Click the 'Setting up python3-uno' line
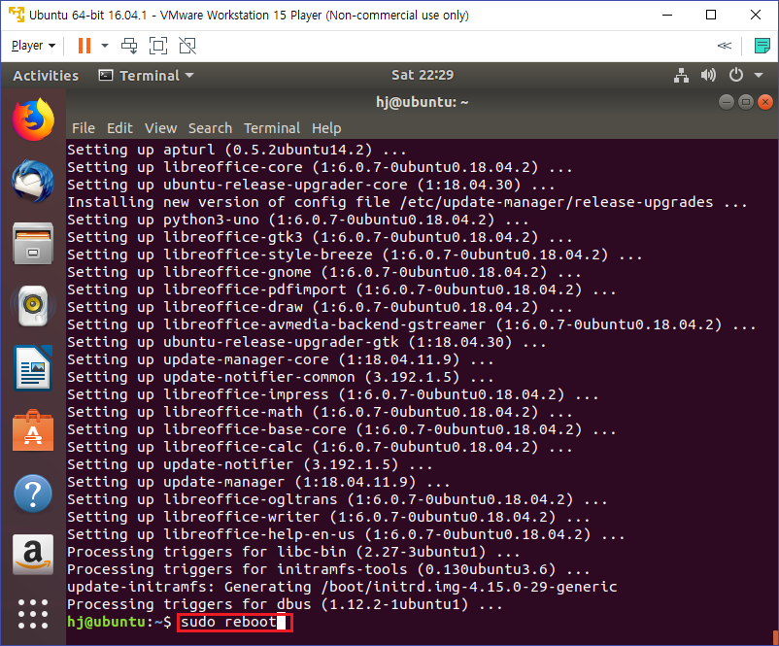The image size is (779, 646). tap(297, 220)
